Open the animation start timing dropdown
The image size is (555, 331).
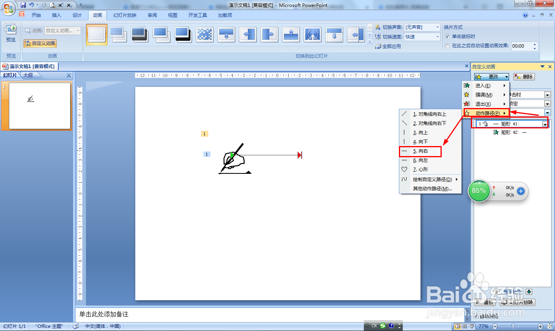(547, 95)
